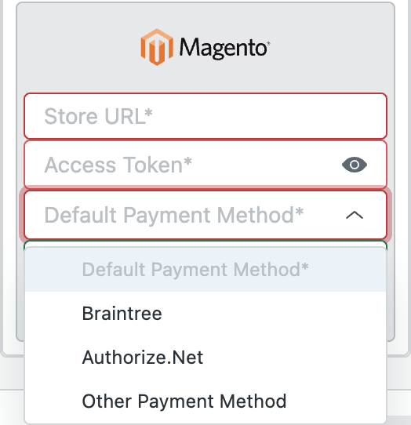The width and height of the screenshot is (411, 425).
Task: Collapse the payment method list using chevron
Action: [355, 215]
